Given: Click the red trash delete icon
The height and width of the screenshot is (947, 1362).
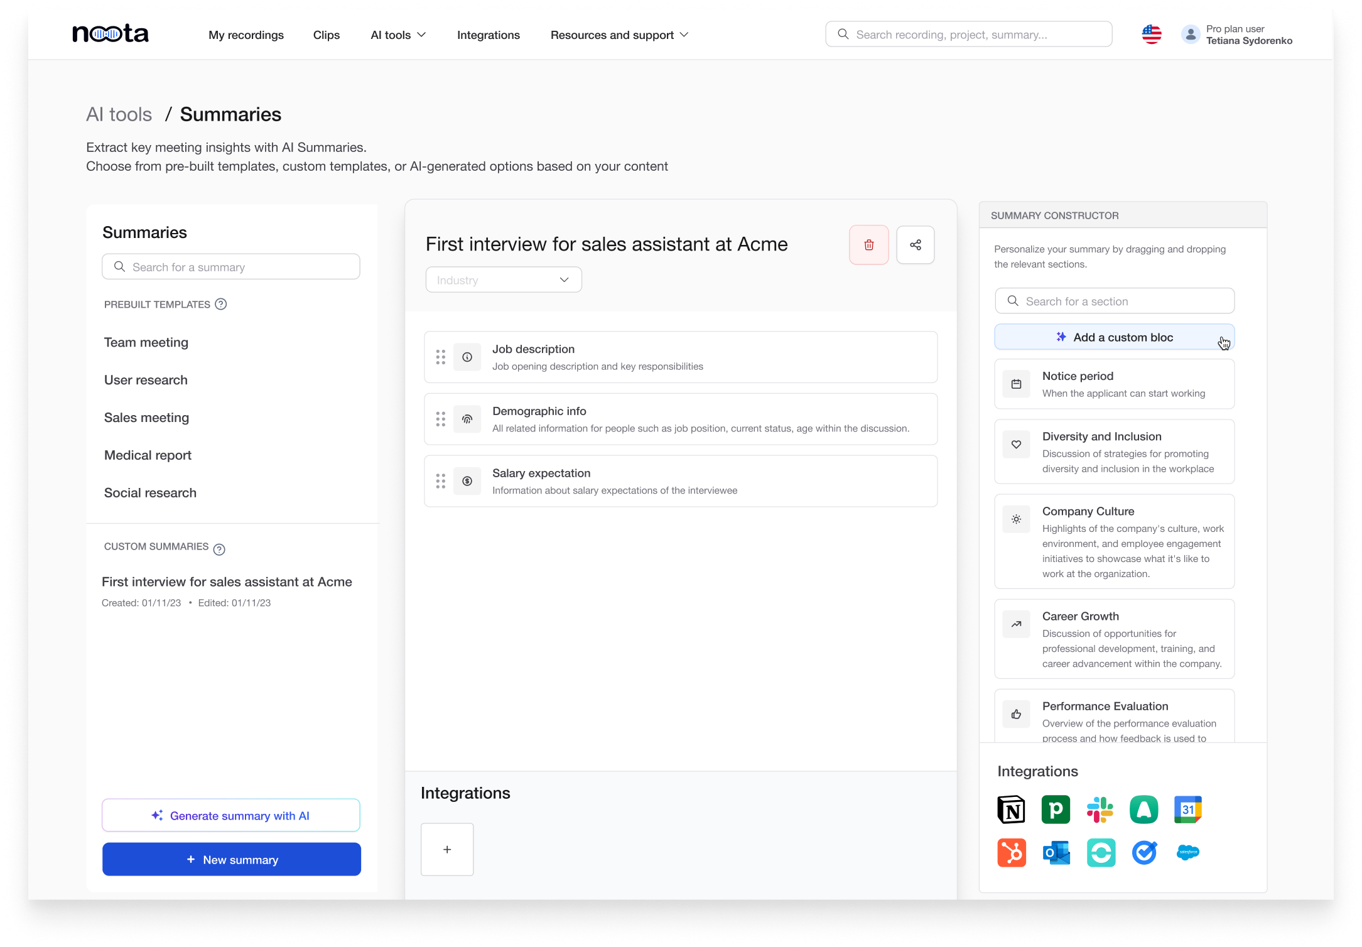Looking at the screenshot, I should coord(868,245).
